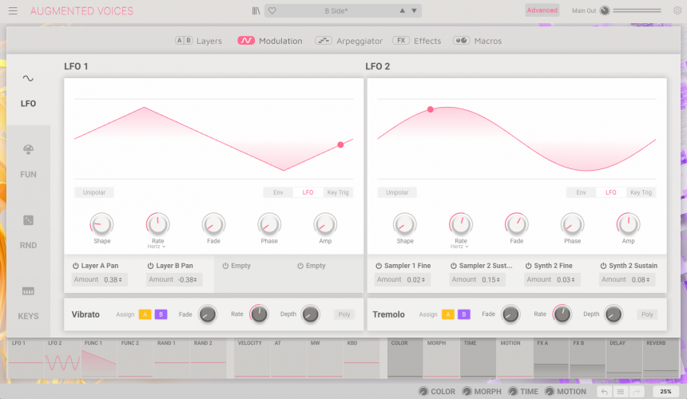Image resolution: width=687 pixels, height=399 pixels.
Task: Open the 25% zoom level button
Action: pos(665,392)
